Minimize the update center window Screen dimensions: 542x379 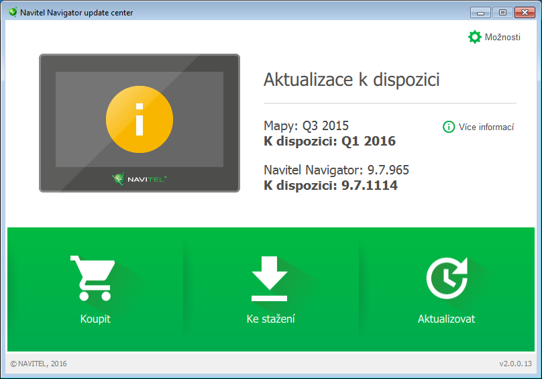480,12
